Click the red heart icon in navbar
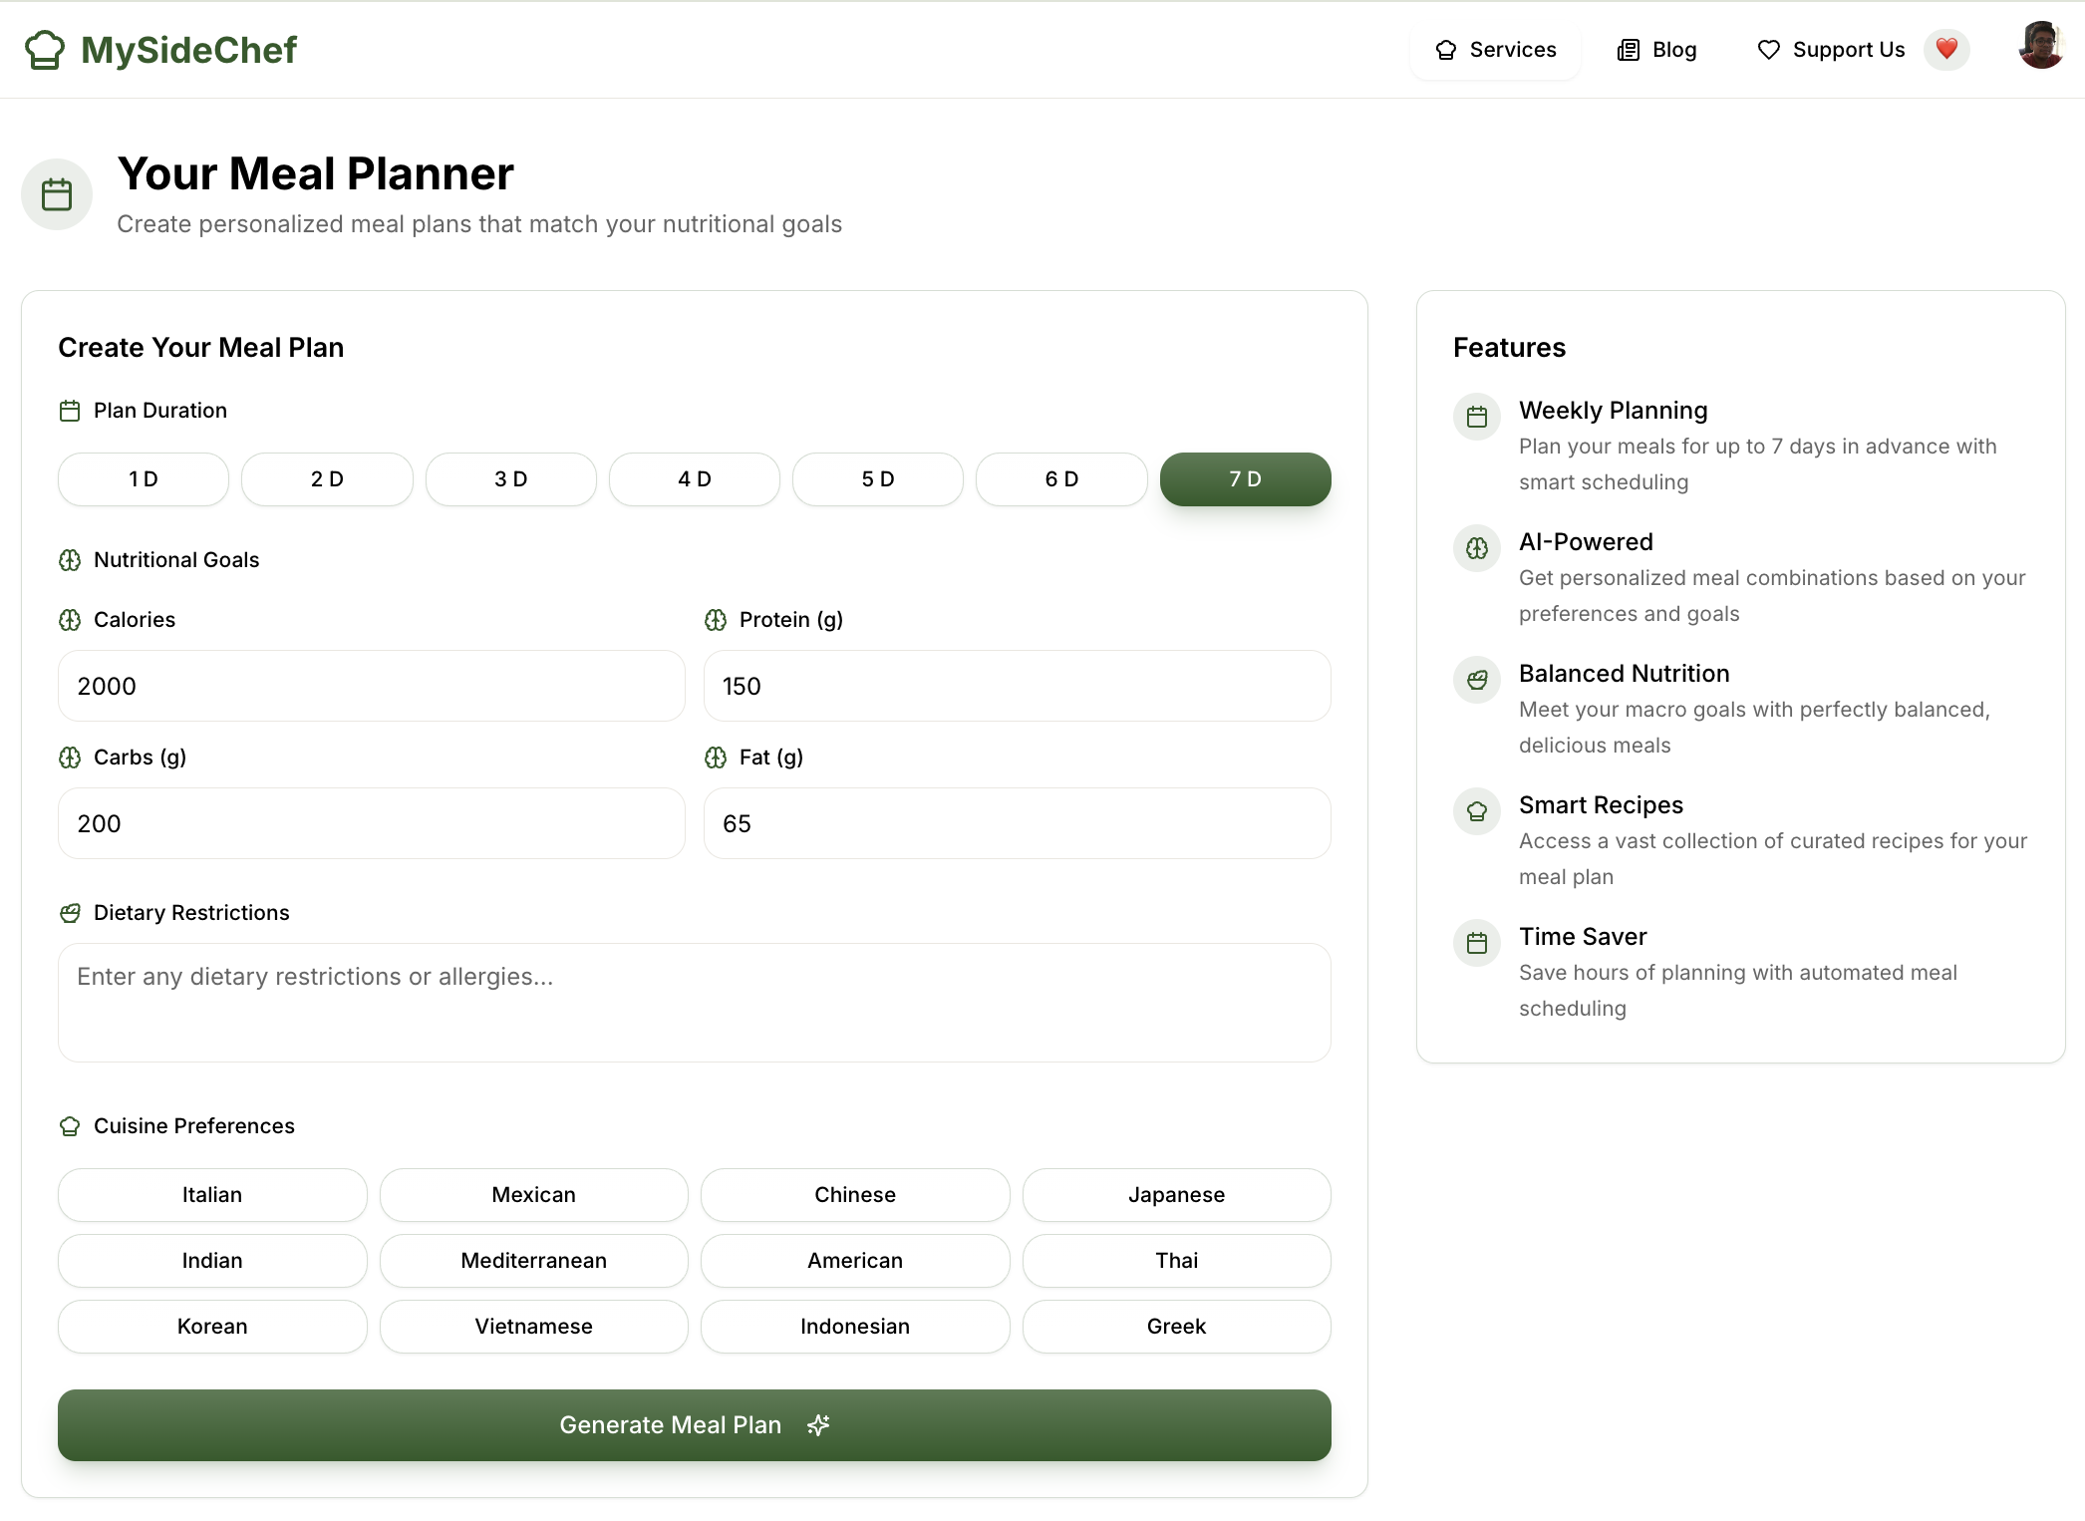 pyautogui.click(x=1945, y=49)
